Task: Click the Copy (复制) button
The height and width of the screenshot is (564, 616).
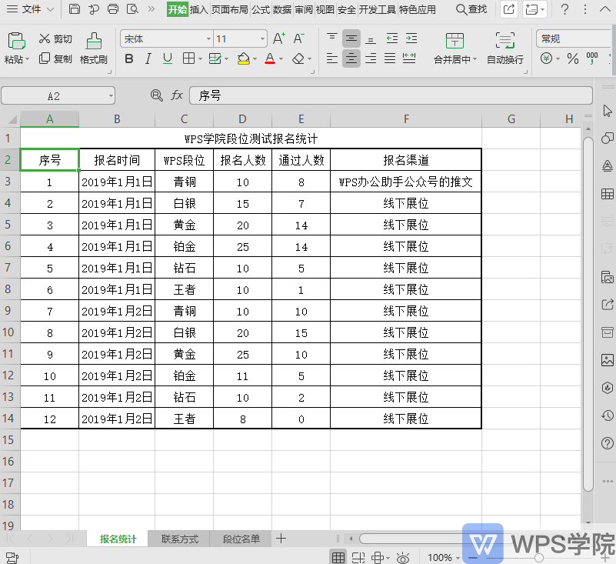Action: [x=55, y=59]
